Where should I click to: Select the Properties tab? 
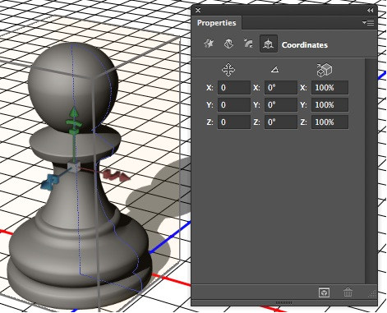[x=216, y=23]
